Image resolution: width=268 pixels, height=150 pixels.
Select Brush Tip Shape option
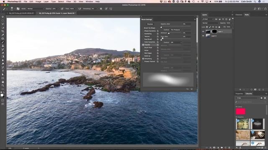149,28
